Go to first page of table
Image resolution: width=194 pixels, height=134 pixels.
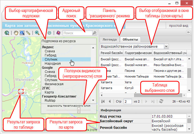pyautogui.click(x=103, y=101)
